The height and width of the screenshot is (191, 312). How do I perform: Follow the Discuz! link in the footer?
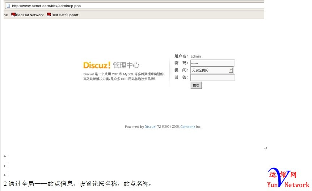[150, 127]
